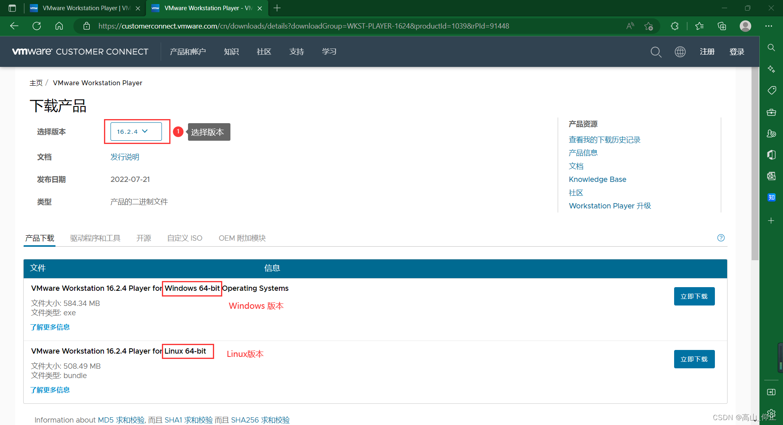Image resolution: width=783 pixels, height=425 pixels.
Task: Switch to 开源 tab
Action: (144, 238)
